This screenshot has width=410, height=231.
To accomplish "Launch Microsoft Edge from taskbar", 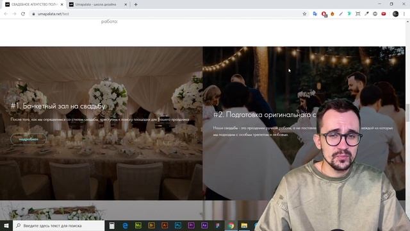I will [125, 225].
